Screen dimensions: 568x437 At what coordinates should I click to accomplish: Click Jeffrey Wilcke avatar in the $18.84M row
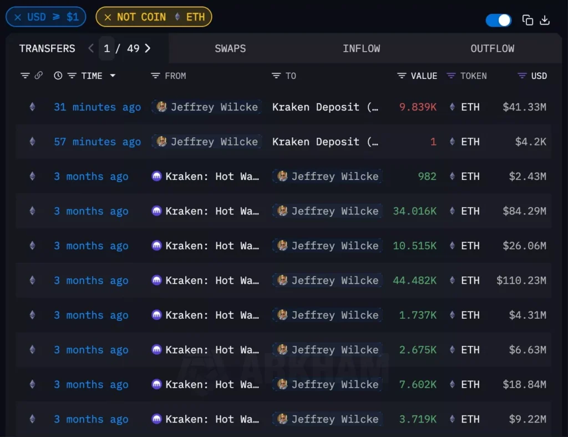(x=282, y=384)
